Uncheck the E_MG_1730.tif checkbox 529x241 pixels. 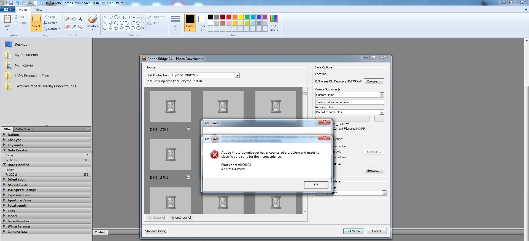[x=188, y=129]
